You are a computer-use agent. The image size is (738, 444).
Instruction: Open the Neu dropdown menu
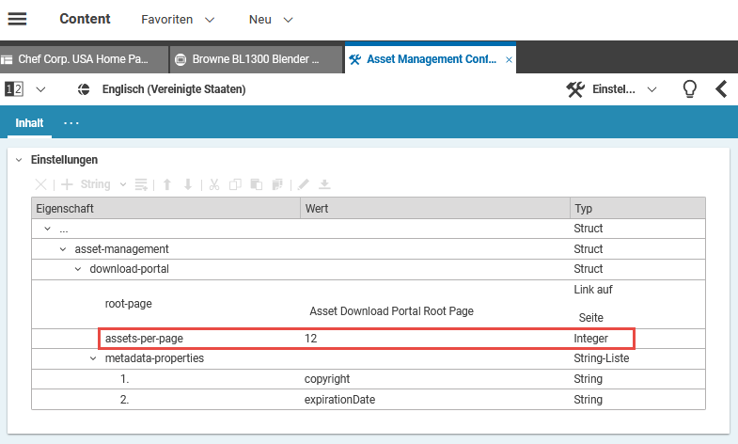point(271,19)
